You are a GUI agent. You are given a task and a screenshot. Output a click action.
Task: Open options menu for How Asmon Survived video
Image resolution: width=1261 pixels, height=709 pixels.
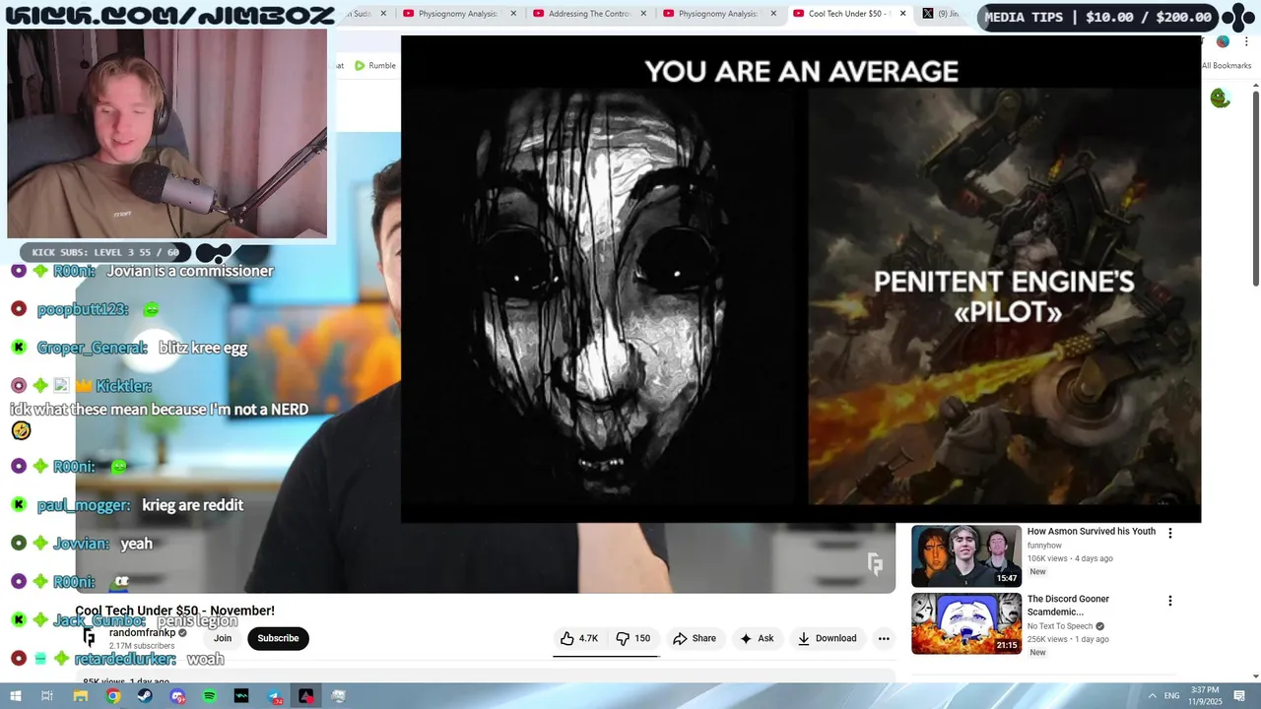point(1170,533)
